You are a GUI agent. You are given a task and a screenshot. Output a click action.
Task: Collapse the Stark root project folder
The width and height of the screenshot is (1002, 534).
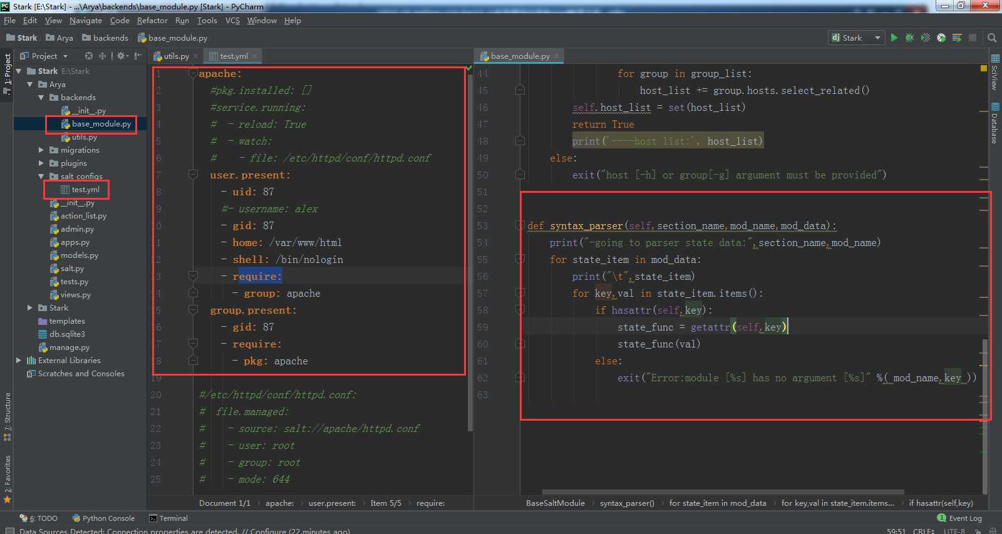[19, 71]
